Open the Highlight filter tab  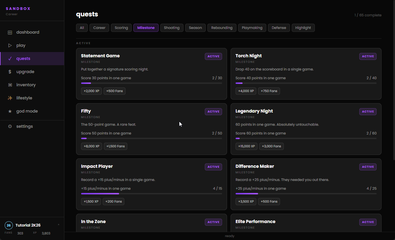303,28
